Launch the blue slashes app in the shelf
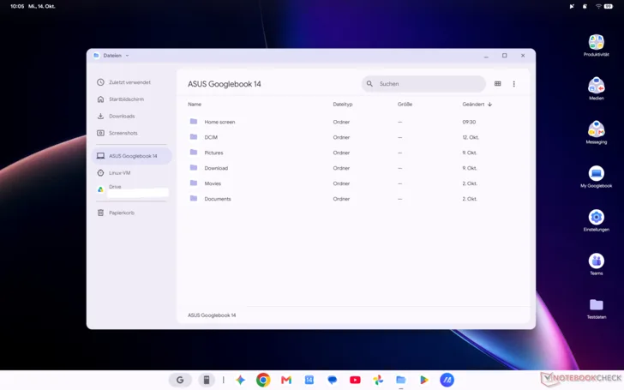This screenshot has width=624, height=390. click(447, 380)
